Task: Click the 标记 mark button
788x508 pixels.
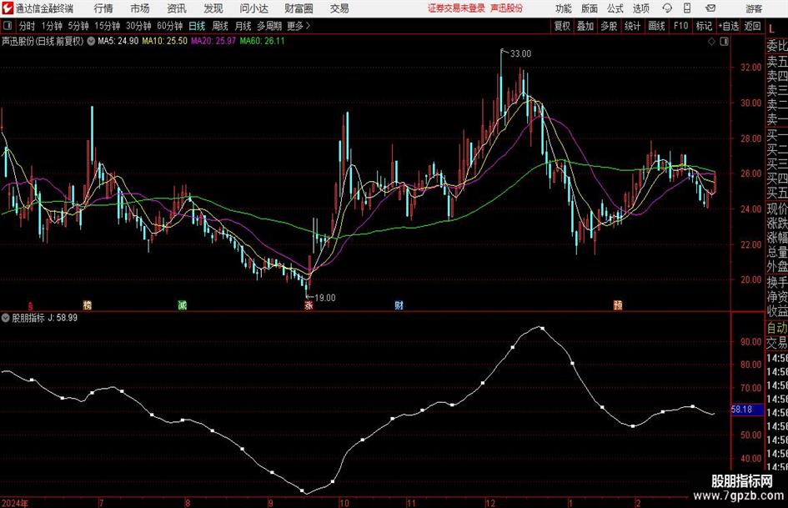Action: (704, 26)
